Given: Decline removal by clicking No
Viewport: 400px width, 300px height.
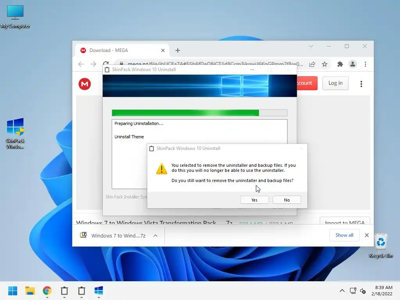Looking at the screenshot, I should coord(287,200).
